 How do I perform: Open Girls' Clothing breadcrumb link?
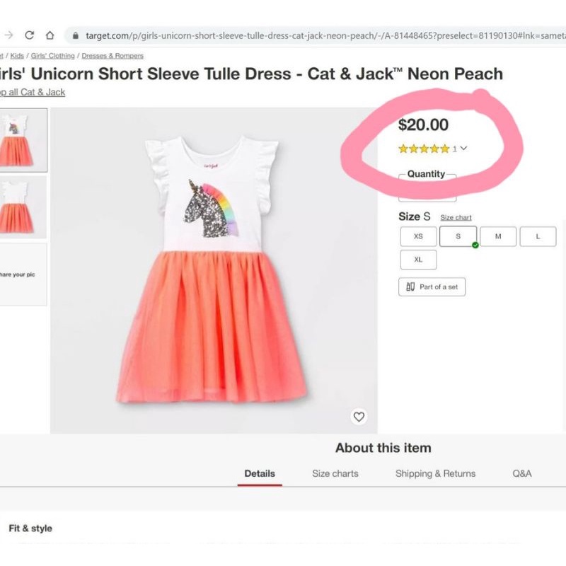pos(52,56)
